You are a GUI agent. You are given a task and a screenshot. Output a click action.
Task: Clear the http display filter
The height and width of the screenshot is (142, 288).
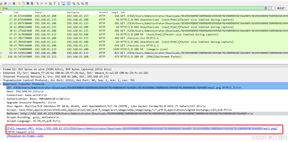click(266, 8)
